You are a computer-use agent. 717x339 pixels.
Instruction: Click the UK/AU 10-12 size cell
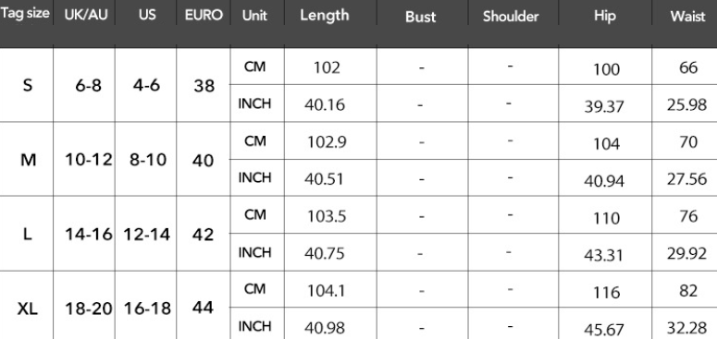88,160
